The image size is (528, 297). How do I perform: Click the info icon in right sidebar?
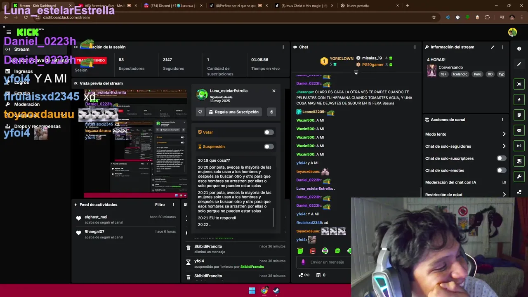519,49
